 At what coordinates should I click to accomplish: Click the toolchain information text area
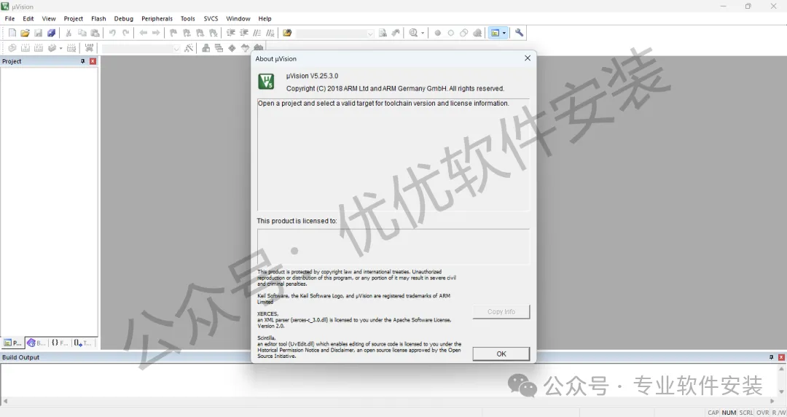click(x=393, y=155)
